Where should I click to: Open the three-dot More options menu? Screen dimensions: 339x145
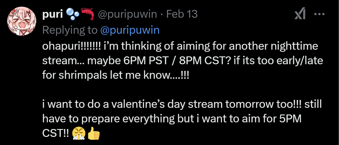click(320, 14)
